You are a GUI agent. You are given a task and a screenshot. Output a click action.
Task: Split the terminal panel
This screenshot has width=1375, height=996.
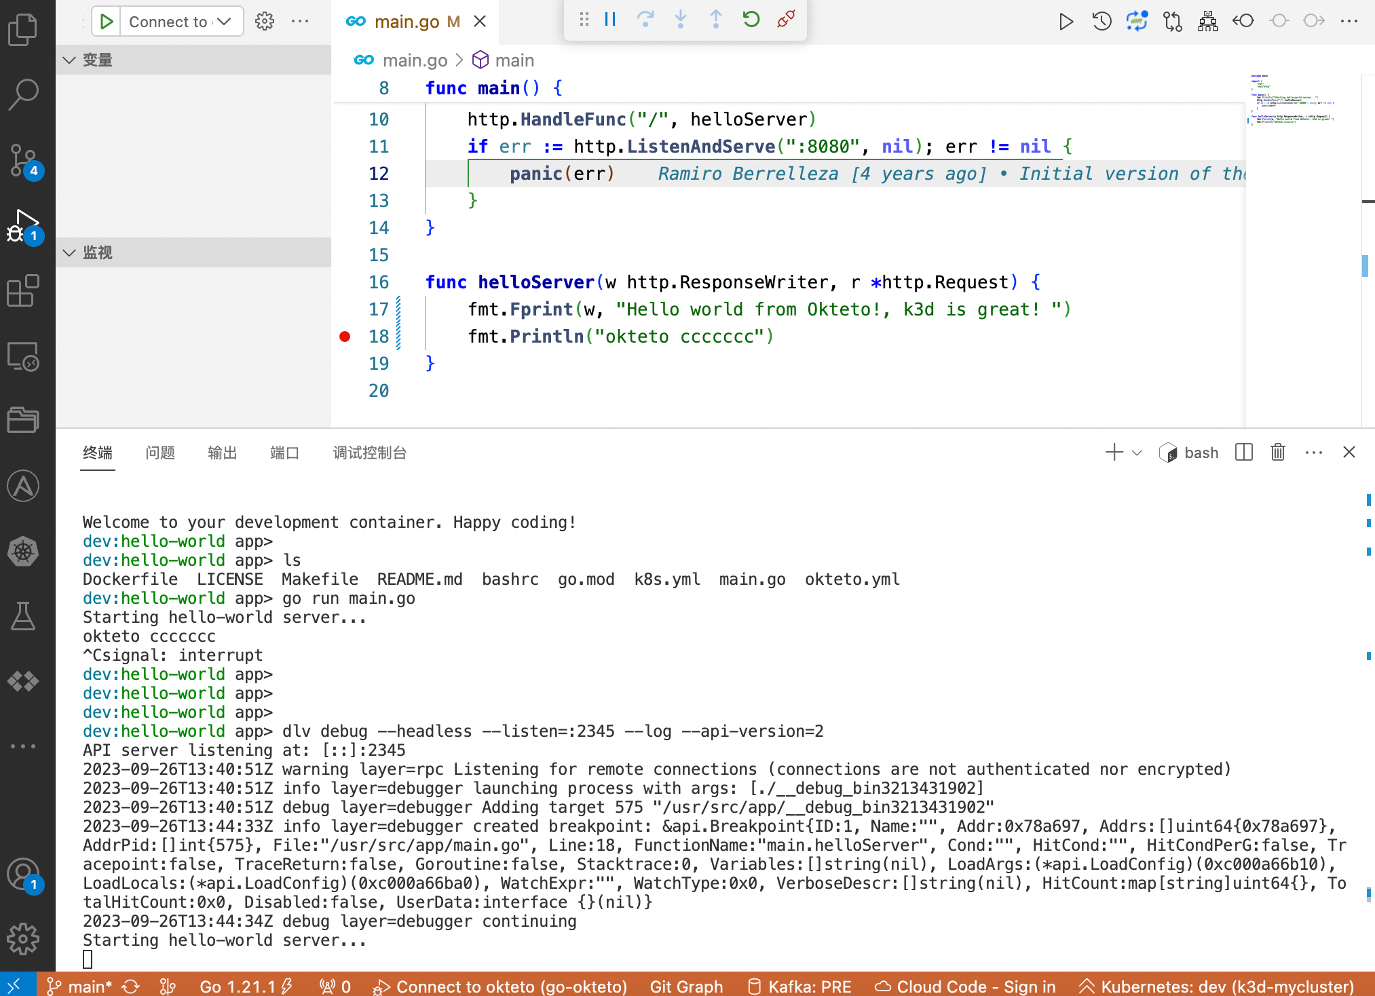[x=1243, y=453]
